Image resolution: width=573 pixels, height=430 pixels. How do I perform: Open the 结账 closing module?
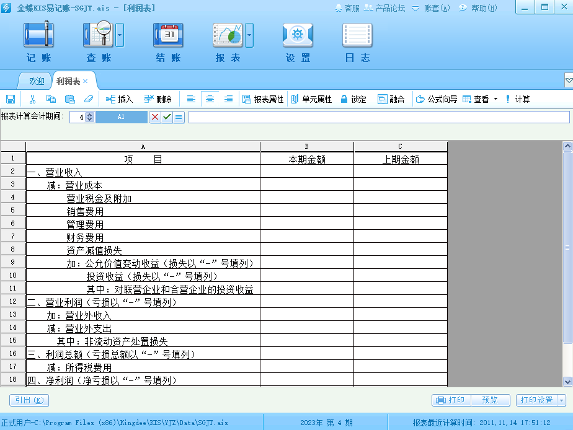(168, 42)
